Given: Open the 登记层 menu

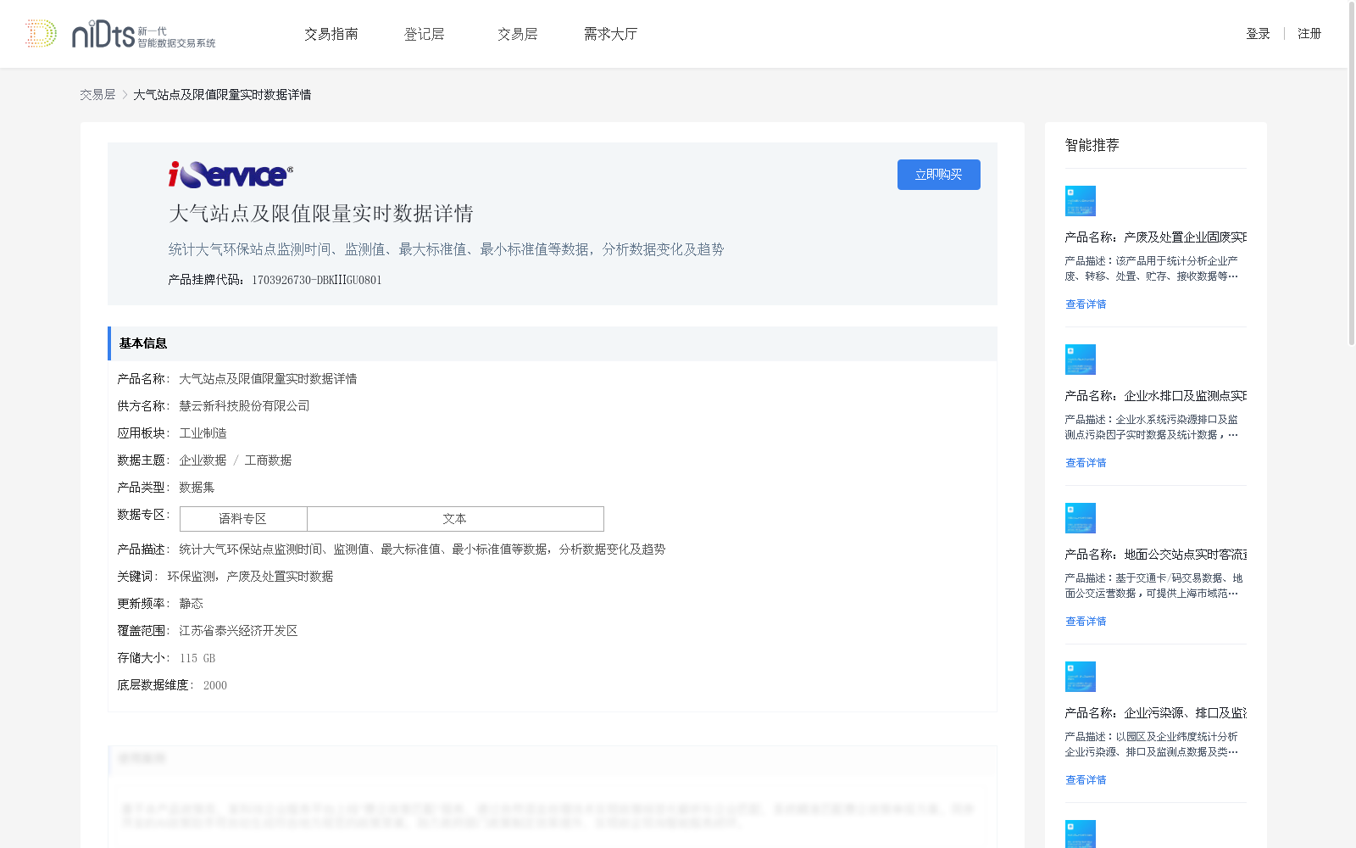Looking at the screenshot, I should pos(425,34).
